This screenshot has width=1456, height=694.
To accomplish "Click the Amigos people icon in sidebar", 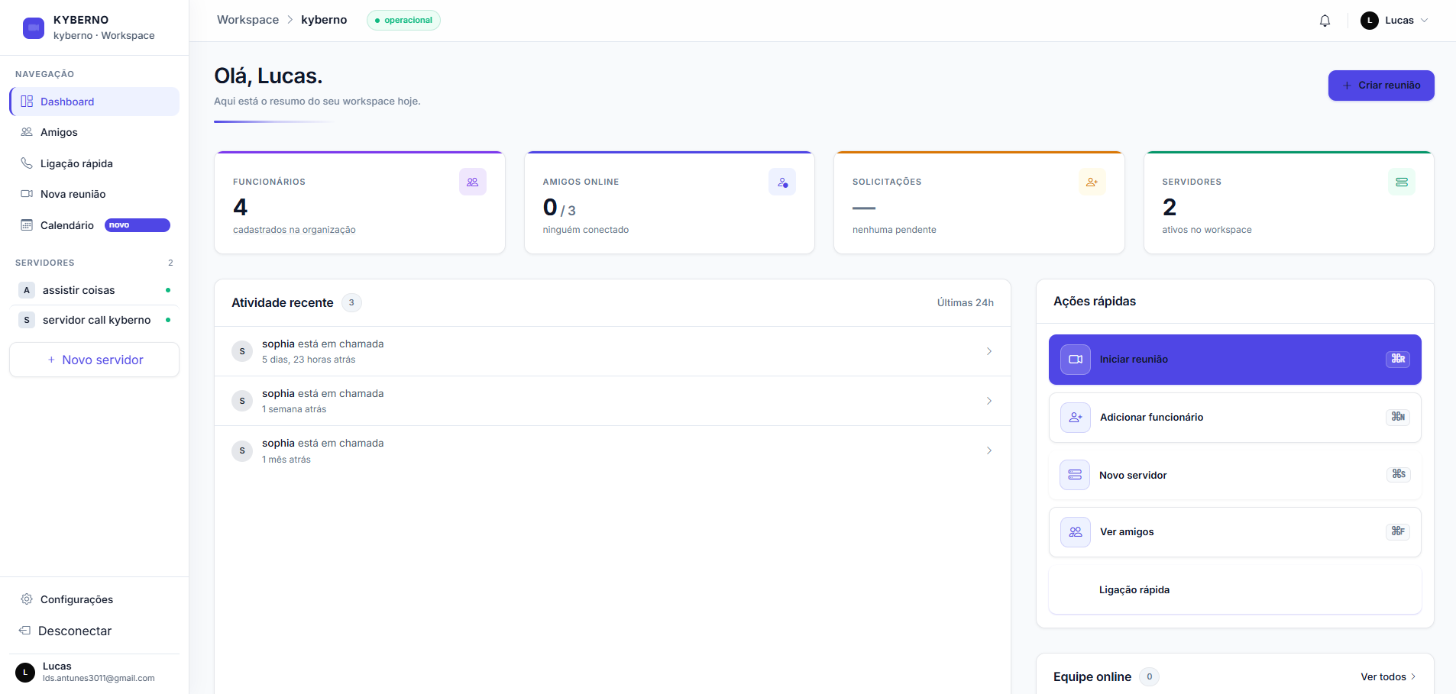I will coord(27,132).
